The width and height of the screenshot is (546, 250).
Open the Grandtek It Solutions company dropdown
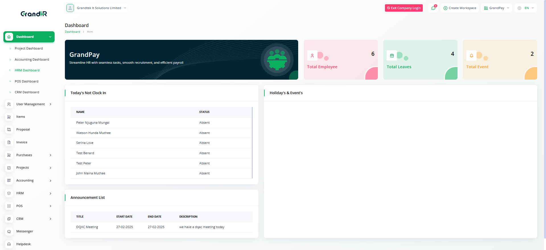[x=97, y=8]
